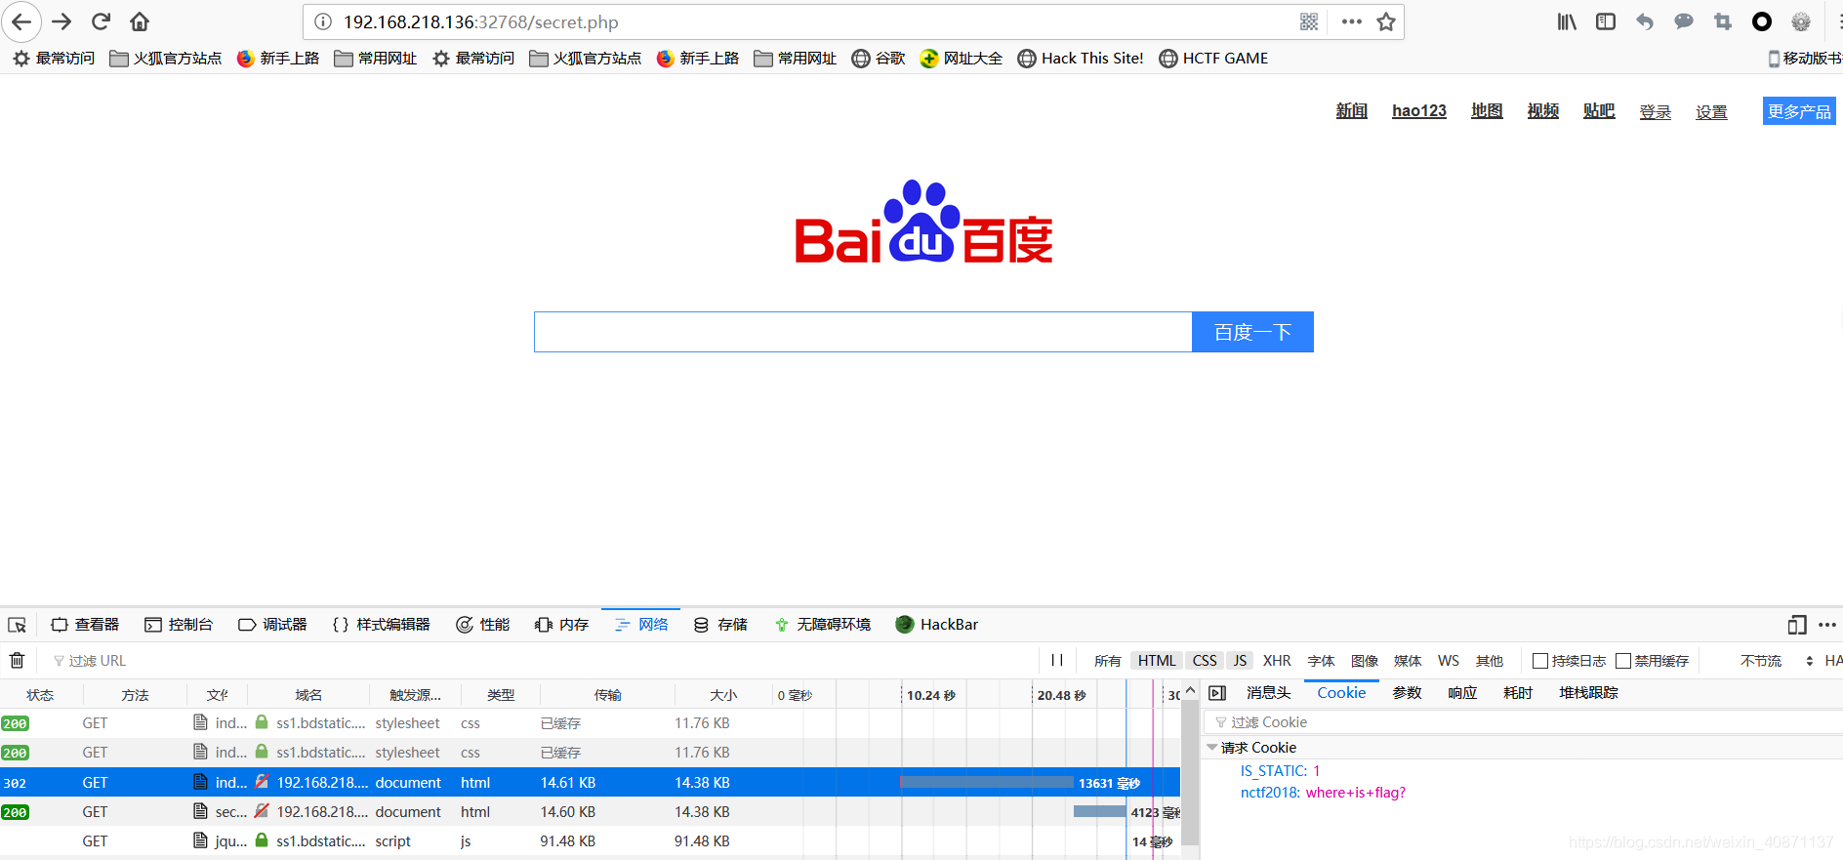Click the crop screenshot toolbar icon
Viewport: 1843px width, 860px height.
click(1723, 21)
